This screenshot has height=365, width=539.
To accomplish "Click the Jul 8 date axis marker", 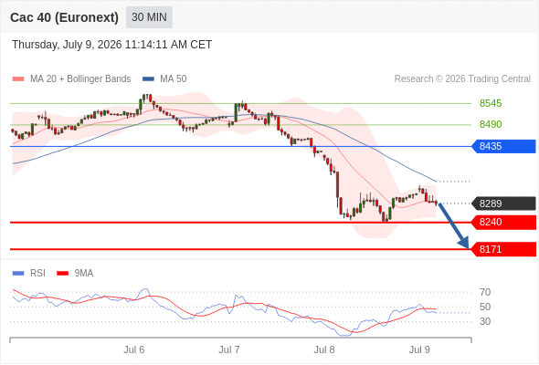I will (x=324, y=349).
